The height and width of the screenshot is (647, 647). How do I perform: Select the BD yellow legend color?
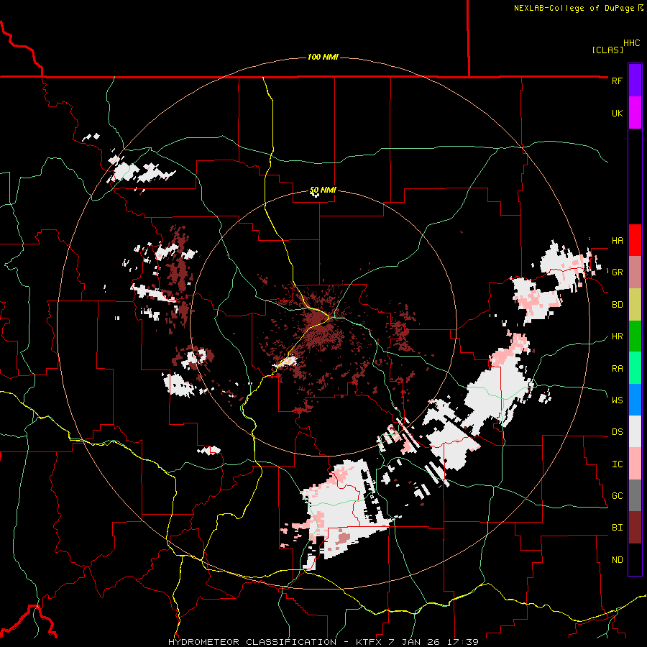(635, 304)
